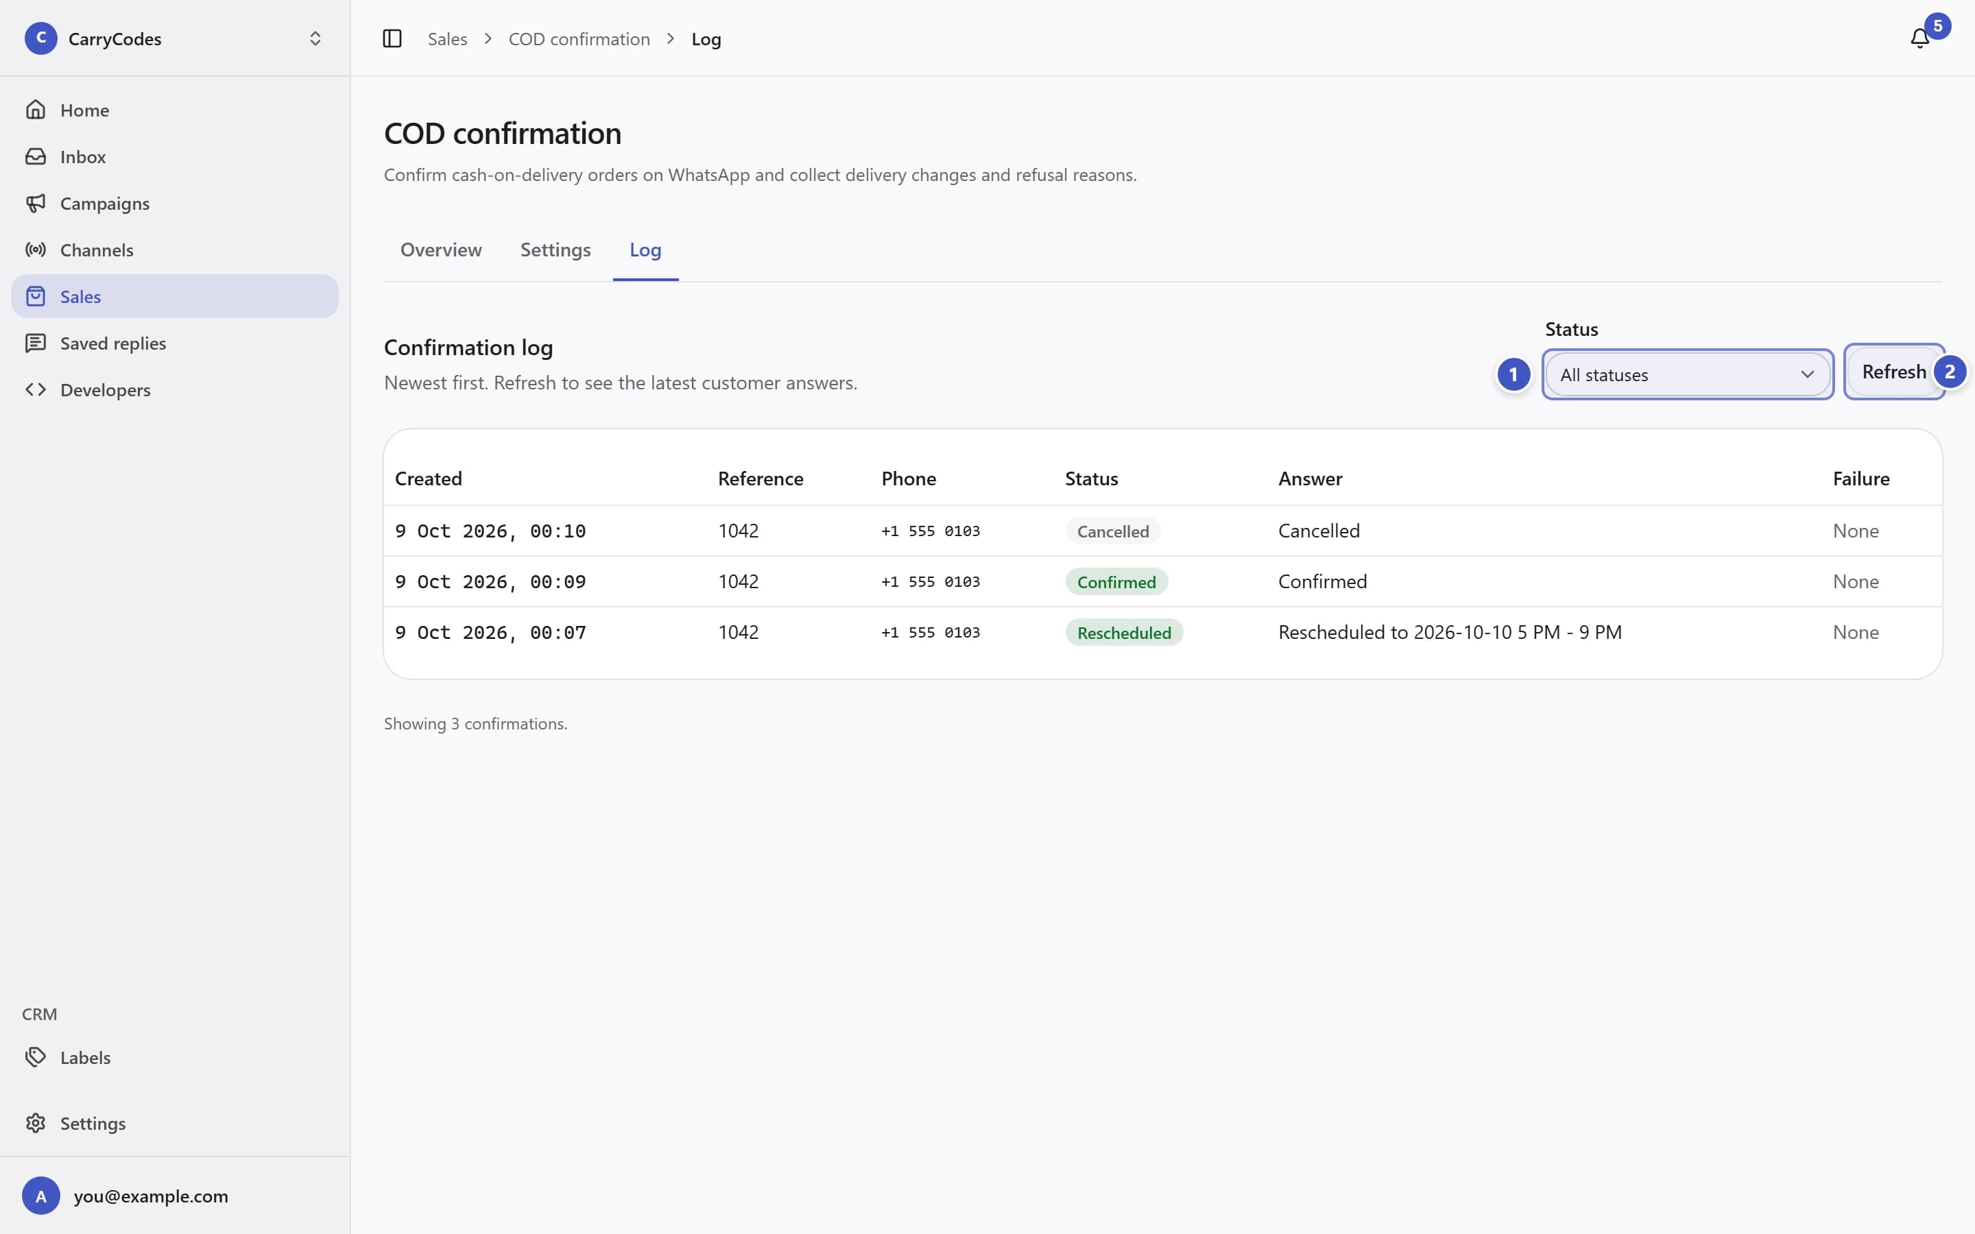Click the Refresh button
Image resolution: width=1975 pixels, height=1234 pixels.
(1894, 372)
